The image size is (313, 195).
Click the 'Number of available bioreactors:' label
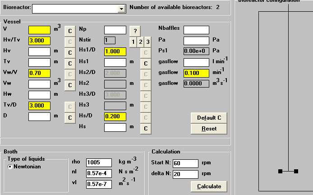[x=171, y=7]
